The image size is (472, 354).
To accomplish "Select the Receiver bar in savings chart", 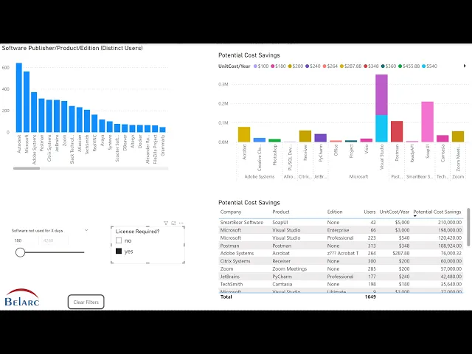I will click(x=305, y=136).
